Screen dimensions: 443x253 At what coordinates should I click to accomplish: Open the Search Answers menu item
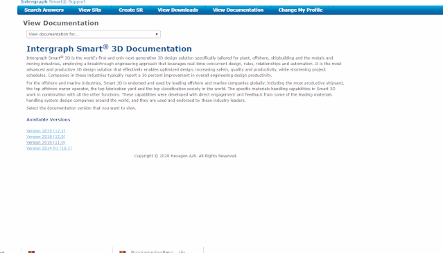[44, 10]
